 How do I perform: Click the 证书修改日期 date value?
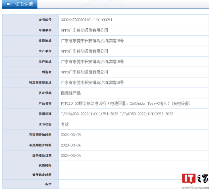click(x=71, y=156)
